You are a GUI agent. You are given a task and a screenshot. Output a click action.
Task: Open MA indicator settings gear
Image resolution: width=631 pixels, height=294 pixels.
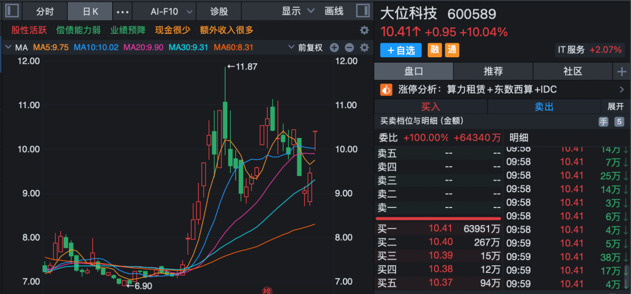point(364,48)
